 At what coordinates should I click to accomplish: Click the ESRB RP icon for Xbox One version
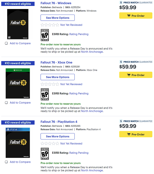pos(45,94)
